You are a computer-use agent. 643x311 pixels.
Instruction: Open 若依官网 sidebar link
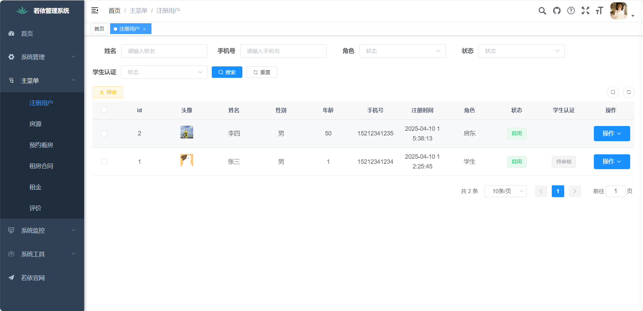(x=42, y=278)
